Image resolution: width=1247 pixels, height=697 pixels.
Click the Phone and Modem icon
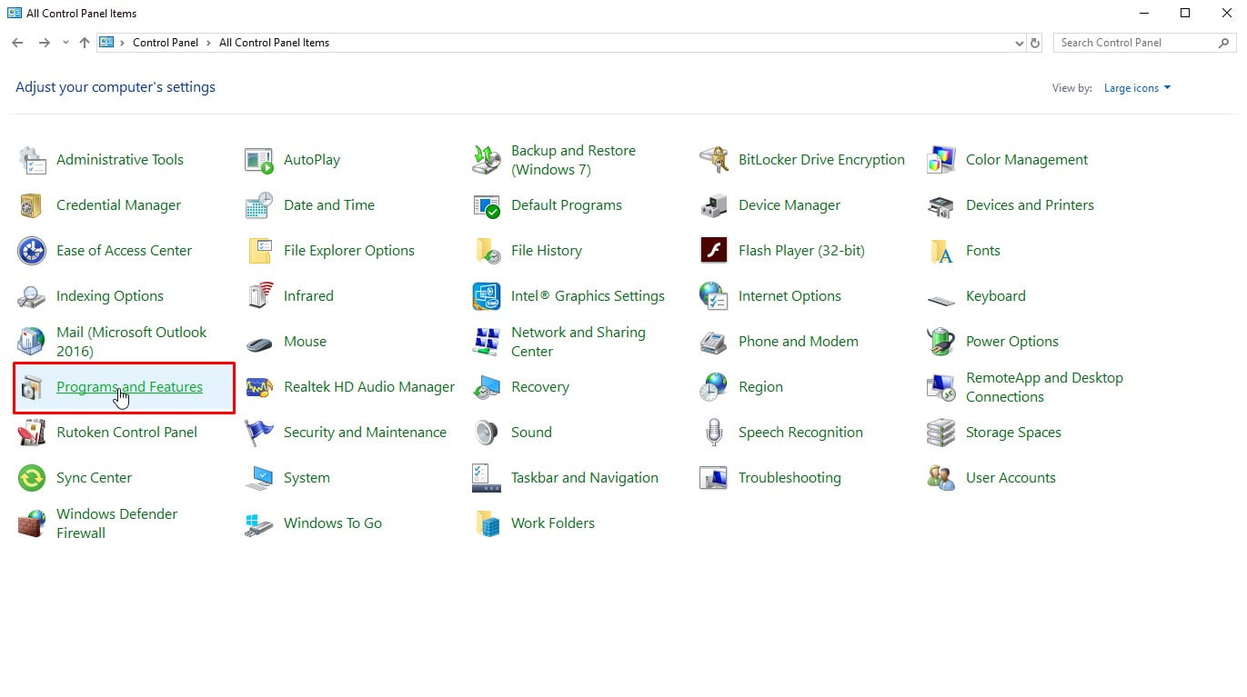click(x=714, y=342)
